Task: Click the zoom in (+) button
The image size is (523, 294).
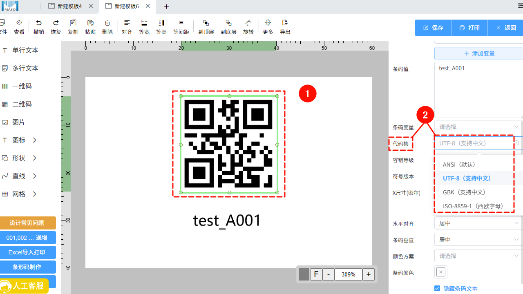Action: tap(369, 274)
